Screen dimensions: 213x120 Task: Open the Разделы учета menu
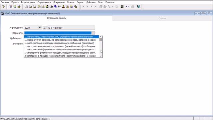tap(28, 2)
